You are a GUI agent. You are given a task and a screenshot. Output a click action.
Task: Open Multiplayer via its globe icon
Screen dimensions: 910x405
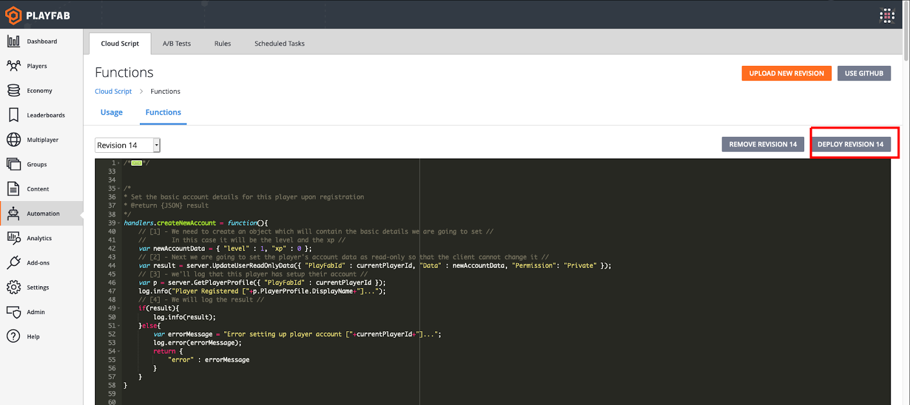pyautogui.click(x=14, y=140)
